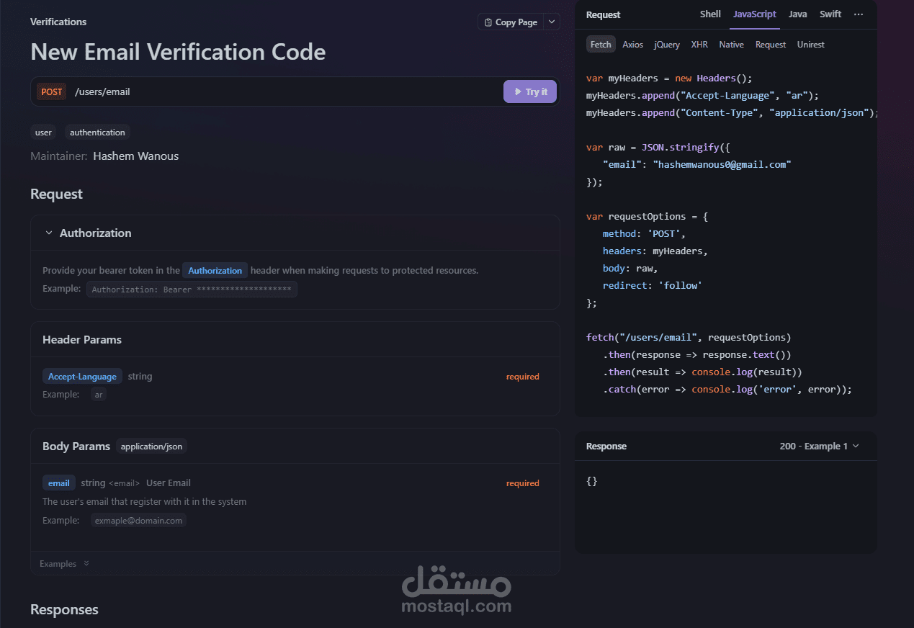Click the Responses section heading
Image resolution: width=914 pixels, height=628 pixels.
[64, 609]
